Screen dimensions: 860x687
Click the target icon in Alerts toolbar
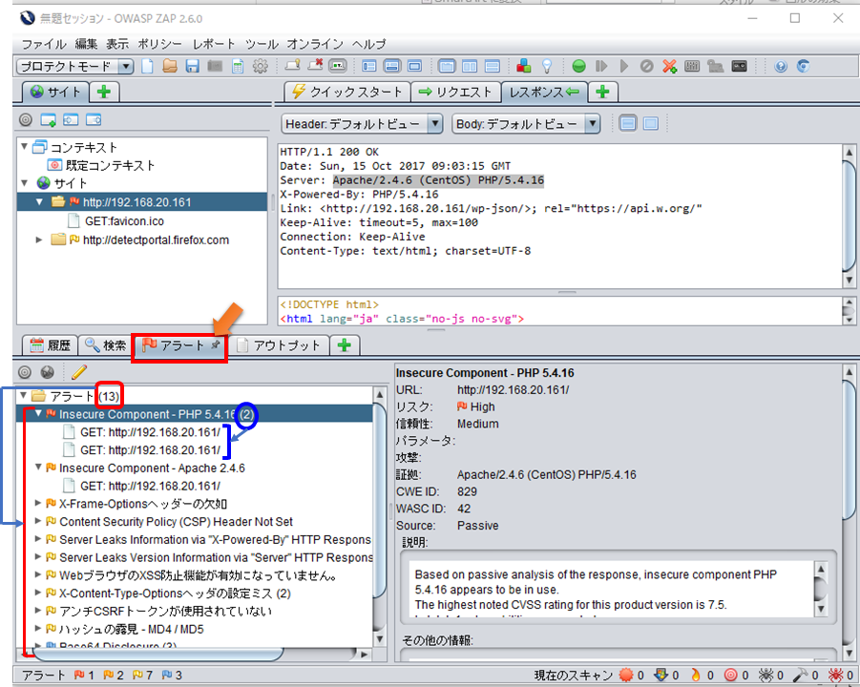(25, 372)
